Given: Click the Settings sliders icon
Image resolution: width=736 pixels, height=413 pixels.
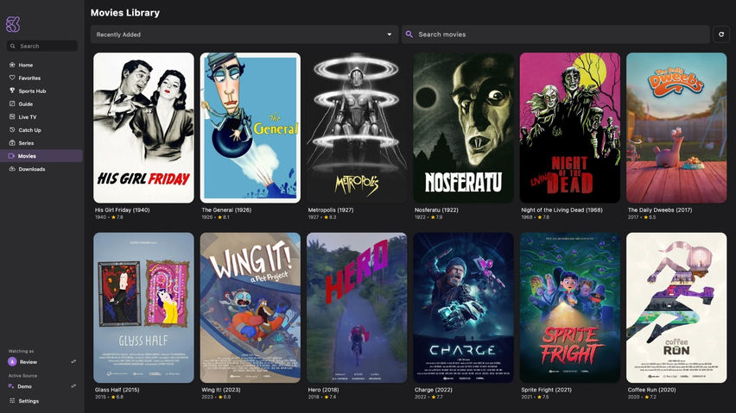Looking at the screenshot, I should [x=12, y=401].
